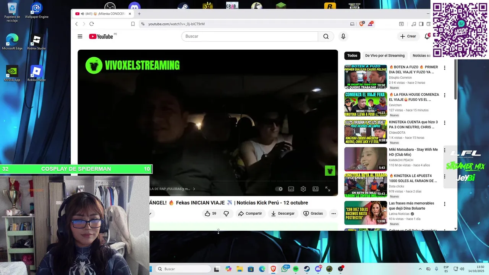Open Recycle Bin desktop icon
This screenshot has width=489, height=275.
pos(12,12)
